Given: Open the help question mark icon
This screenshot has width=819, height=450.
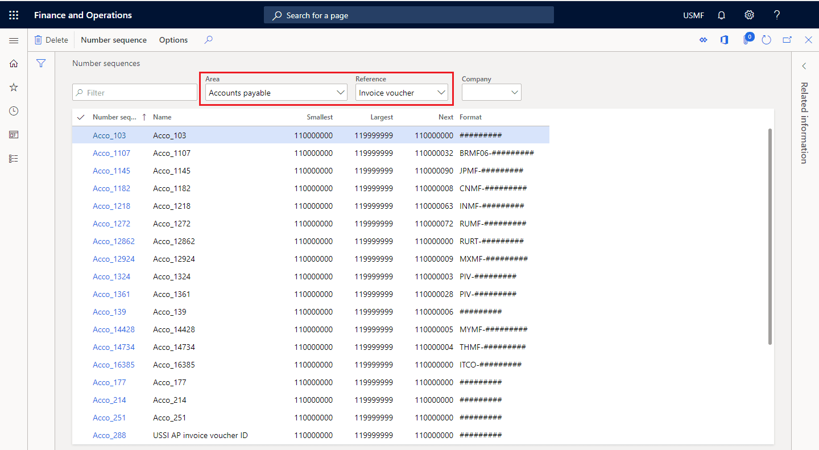Looking at the screenshot, I should point(777,15).
